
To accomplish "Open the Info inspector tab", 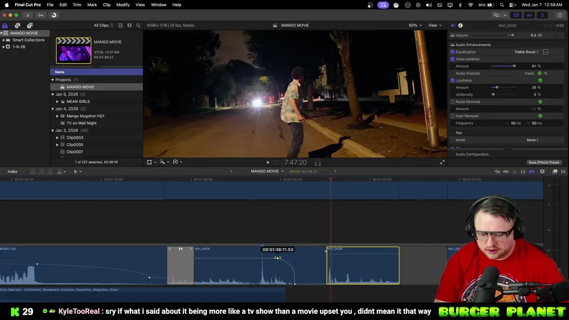I will point(461,25).
